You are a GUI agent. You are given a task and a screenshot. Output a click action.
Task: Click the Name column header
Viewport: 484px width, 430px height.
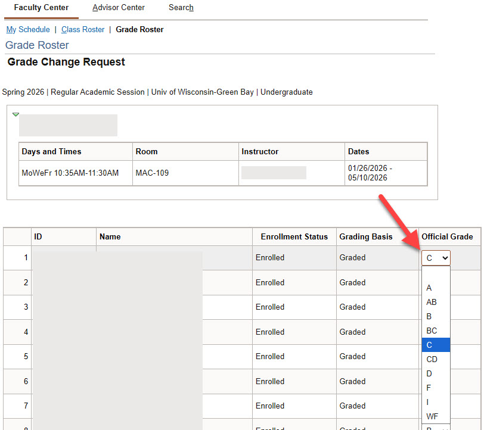point(174,236)
